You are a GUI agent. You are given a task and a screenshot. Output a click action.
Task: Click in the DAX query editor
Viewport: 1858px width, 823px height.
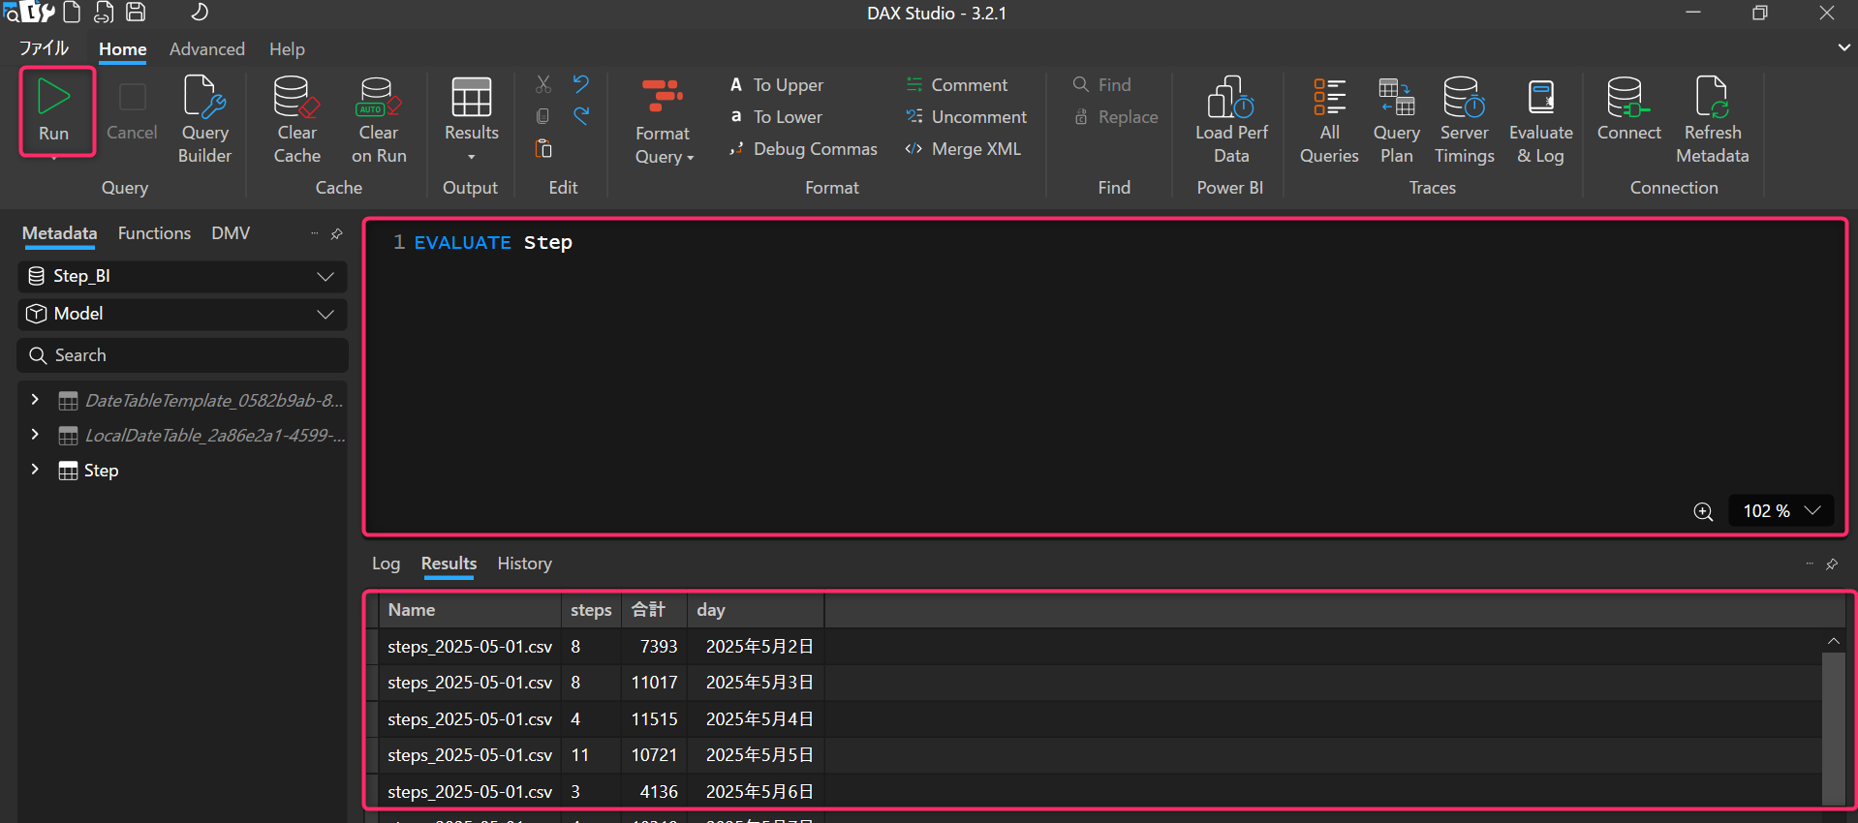1105,377
